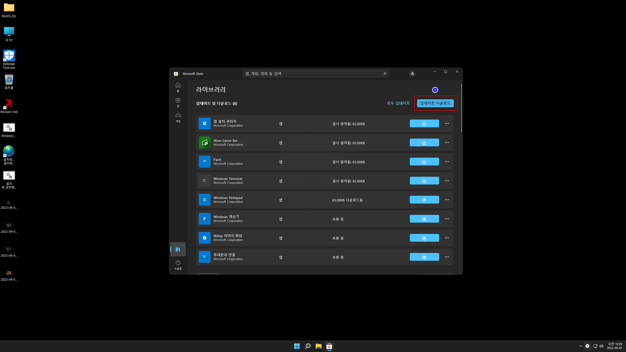Viewport: 626px width, 352px height.
Task: Select the Windows Notepad title text
Action: click(228, 198)
